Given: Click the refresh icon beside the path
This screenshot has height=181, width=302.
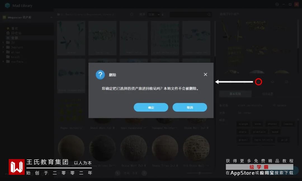Looking at the screenshot, I should (132, 14).
